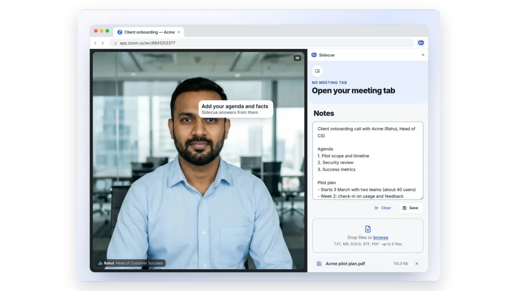
Task: Click the browse link to pick files
Action: pos(380,237)
